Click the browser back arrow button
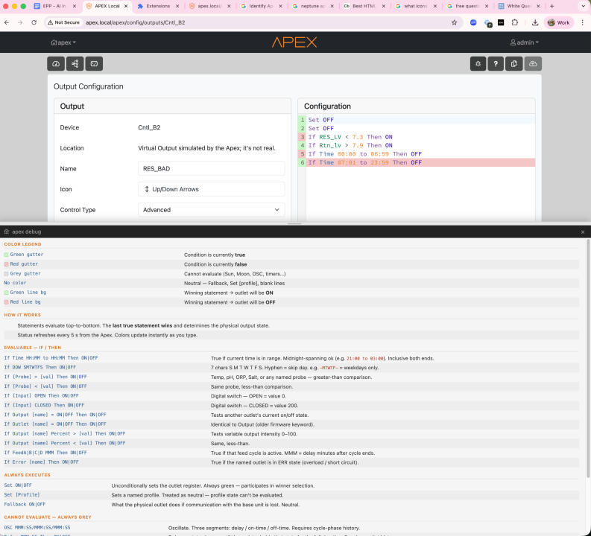The image size is (591, 536). [7, 22]
